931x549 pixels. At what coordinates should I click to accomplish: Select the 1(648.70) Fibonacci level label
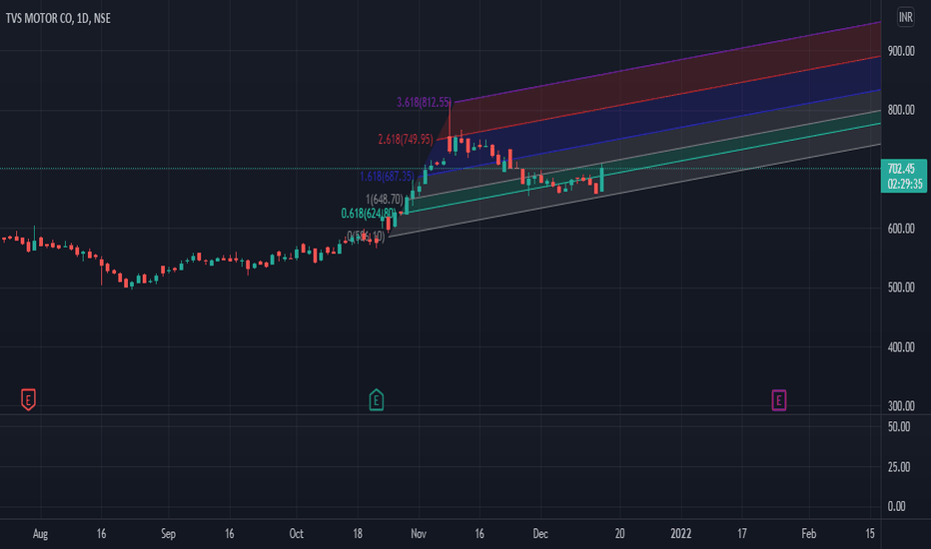tap(385, 199)
